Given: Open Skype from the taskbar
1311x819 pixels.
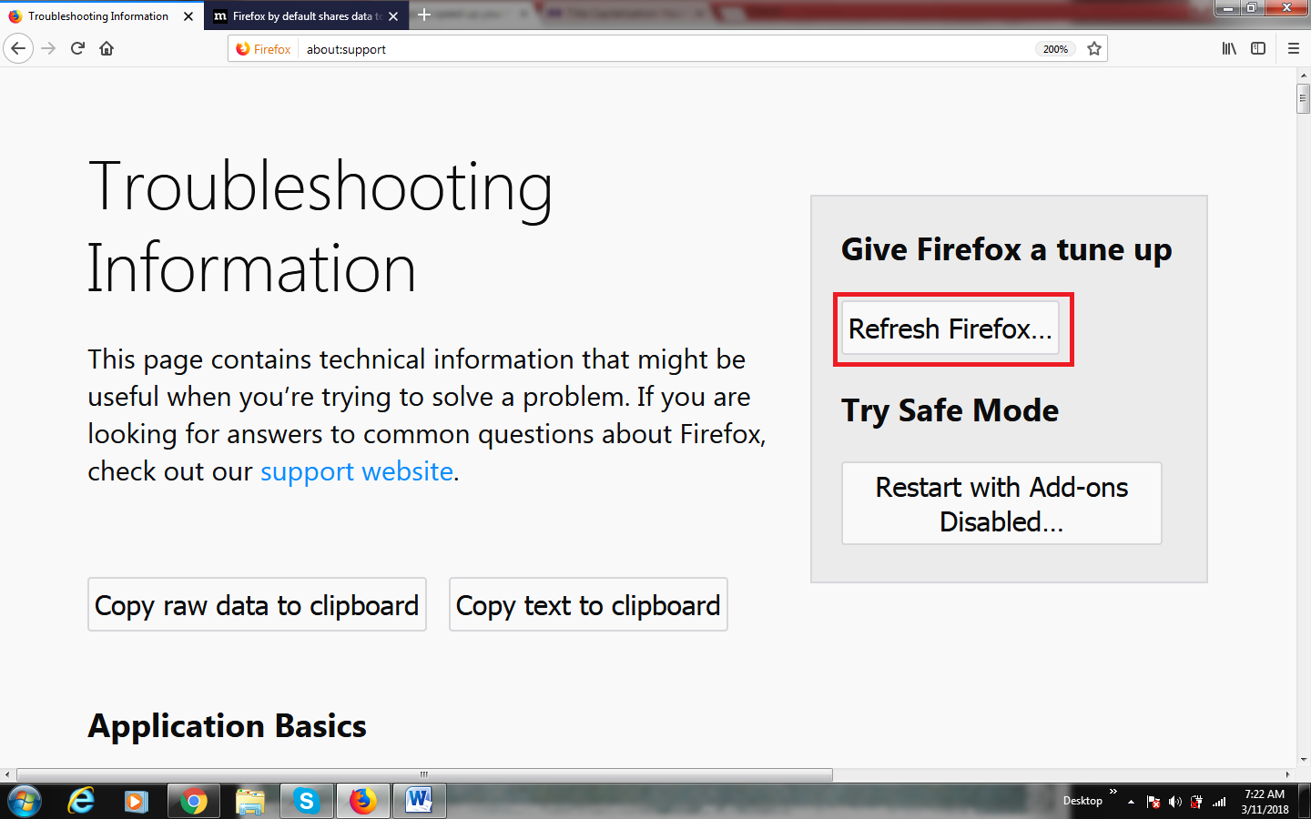Looking at the screenshot, I should [307, 801].
